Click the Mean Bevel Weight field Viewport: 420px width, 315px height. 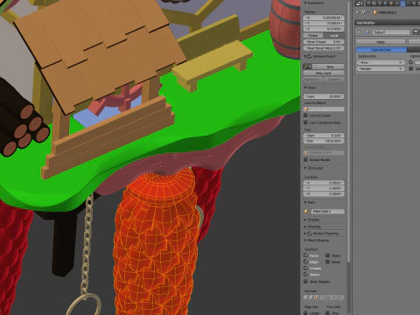[x=324, y=48]
